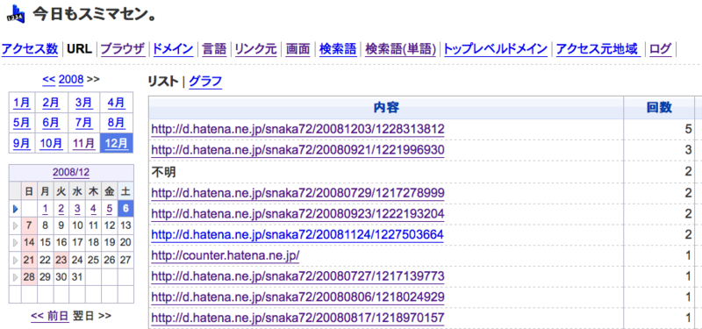Open the ドメイン tab
Viewport: 702px width, 329px height.
pyautogui.click(x=173, y=49)
